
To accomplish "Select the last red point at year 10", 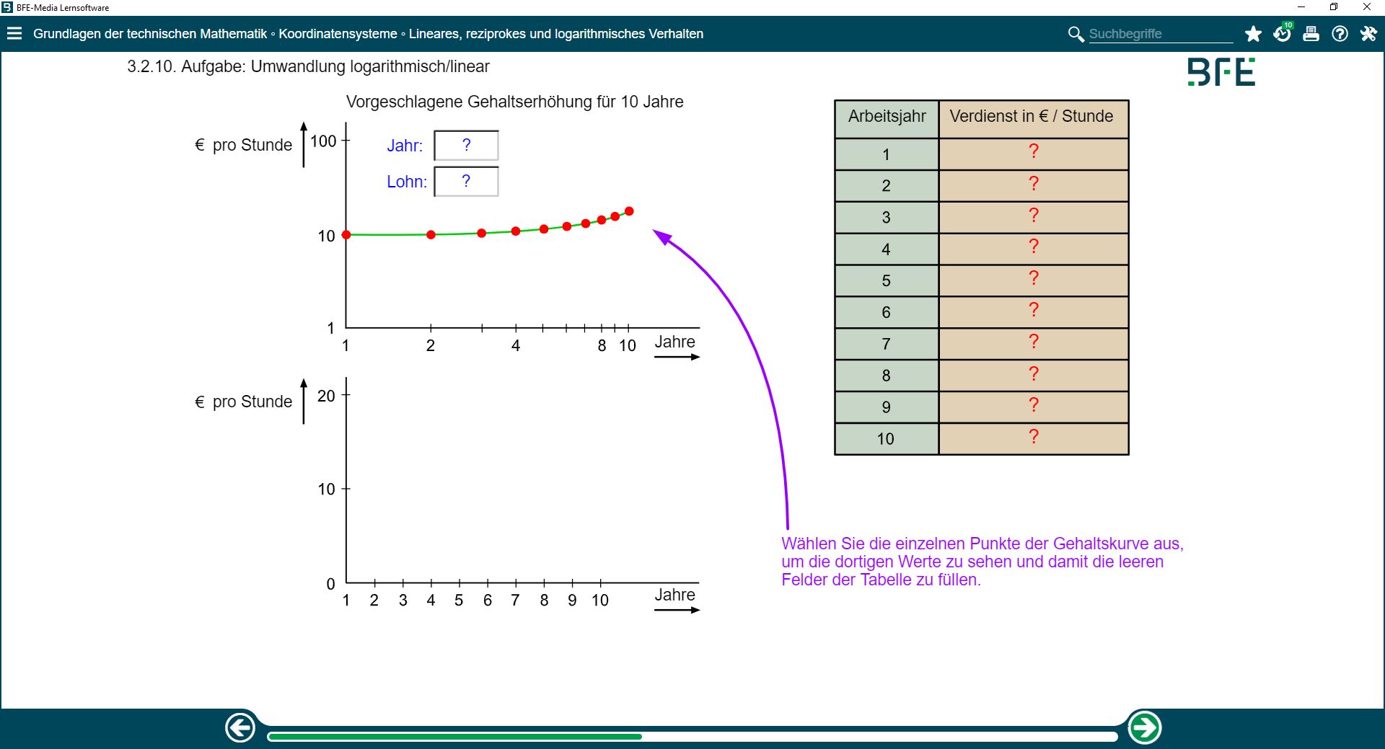I will [x=629, y=211].
